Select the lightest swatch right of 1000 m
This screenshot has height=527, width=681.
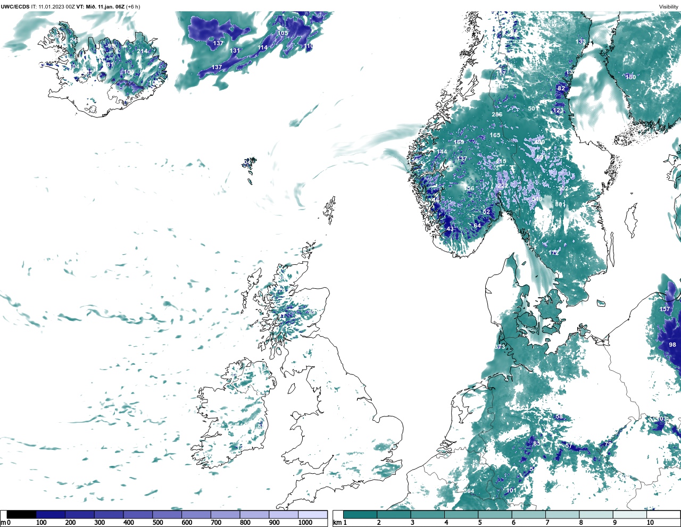click(312, 515)
